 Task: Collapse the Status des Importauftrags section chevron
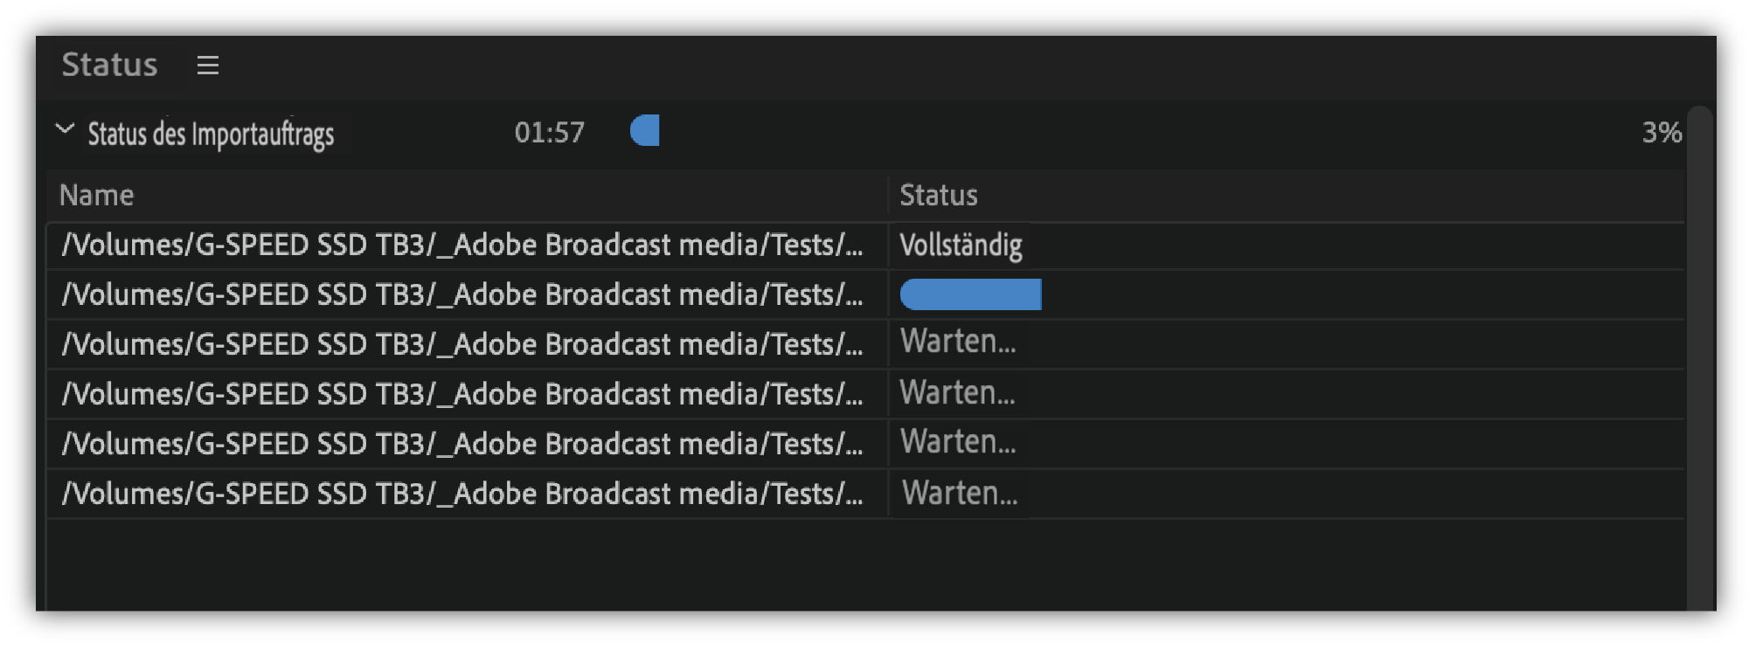65,130
